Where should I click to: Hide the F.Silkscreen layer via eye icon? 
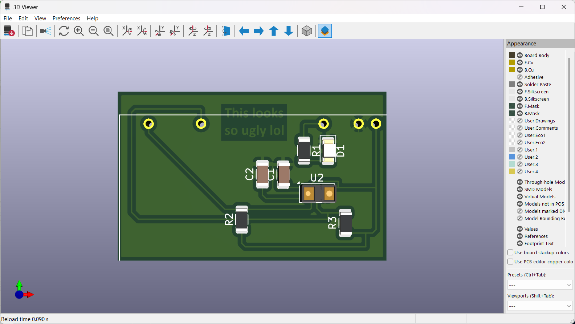click(x=520, y=92)
